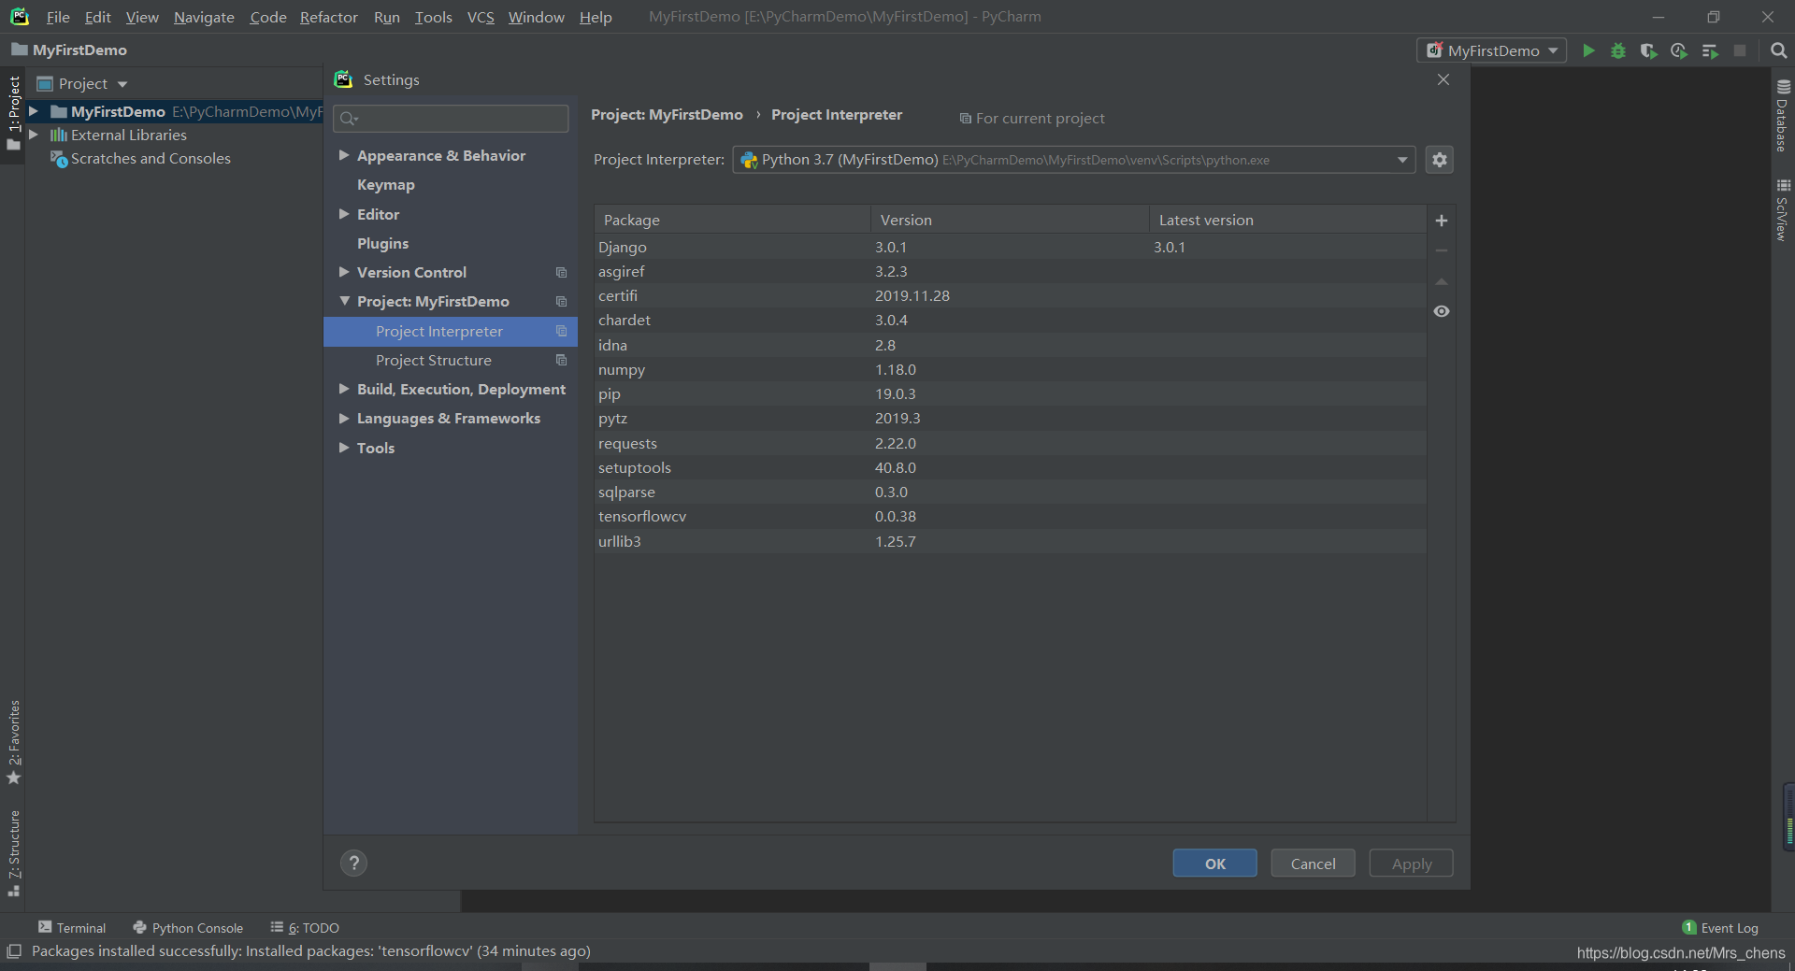
Task: Open the 6: TODO tab
Action: pyautogui.click(x=305, y=928)
